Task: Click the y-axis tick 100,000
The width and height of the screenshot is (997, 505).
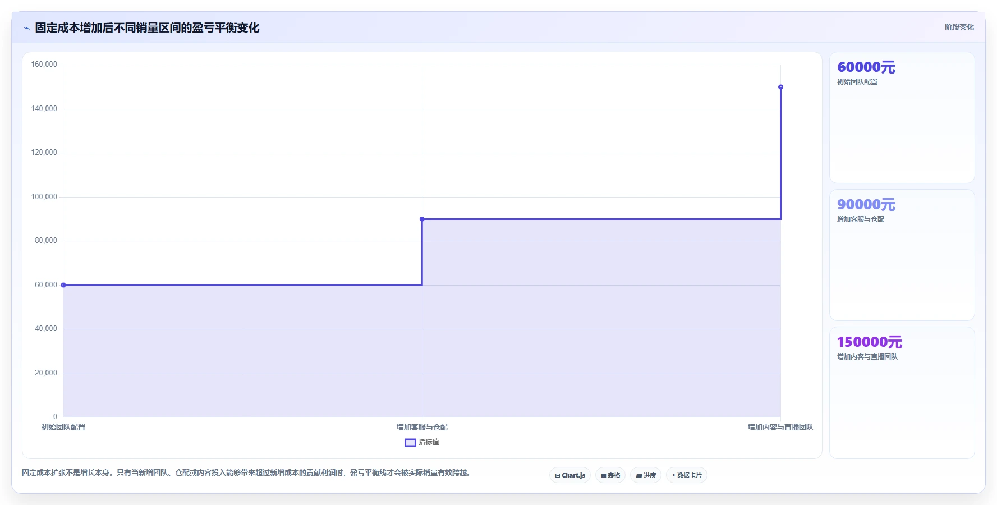Action: tap(44, 197)
